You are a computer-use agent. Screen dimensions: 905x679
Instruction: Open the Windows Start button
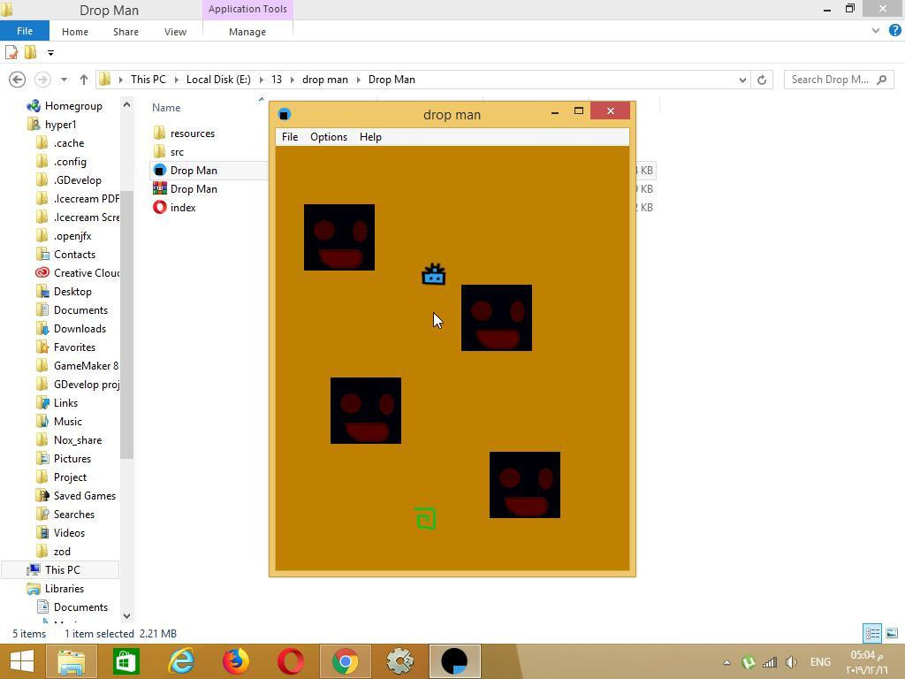tap(22, 661)
